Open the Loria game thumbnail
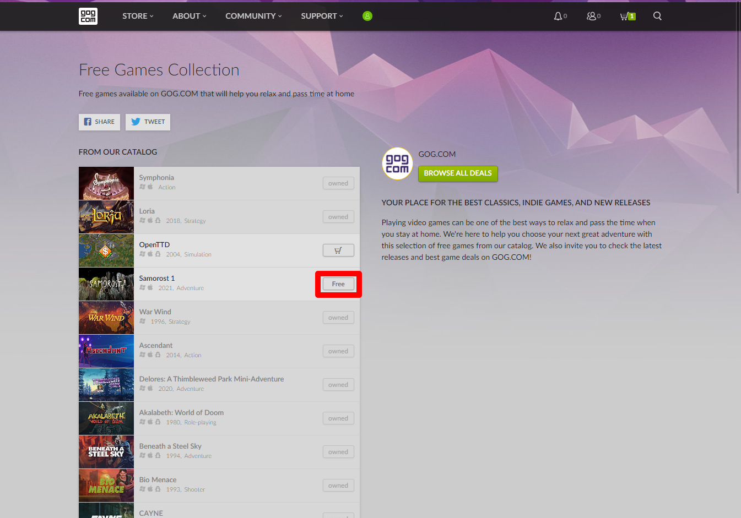741x518 pixels. coord(106,217)
